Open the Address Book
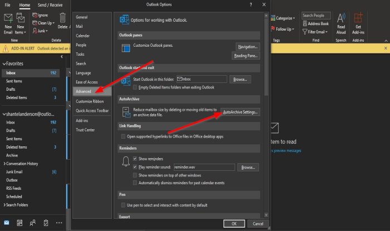 click(316, 23)
